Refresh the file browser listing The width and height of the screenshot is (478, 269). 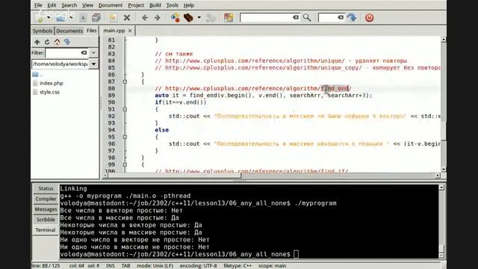[47, 42]
